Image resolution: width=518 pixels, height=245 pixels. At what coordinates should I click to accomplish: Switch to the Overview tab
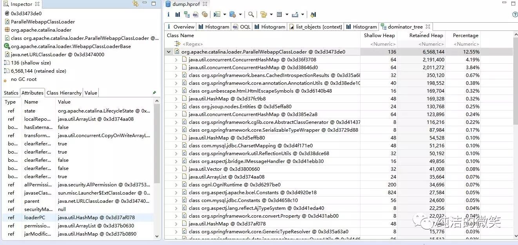180,27
